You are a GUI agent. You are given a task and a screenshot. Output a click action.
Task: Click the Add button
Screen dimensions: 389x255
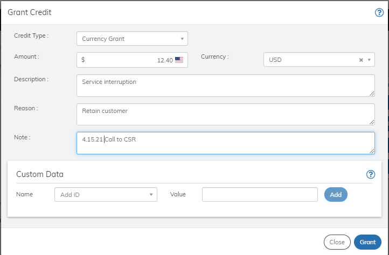tap(336, 195)
